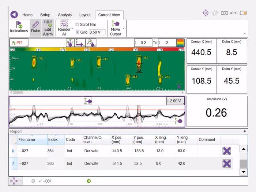The height and width of the screenshot is (192, 256).
Task: Switch to the Analysis tab
Action: click(65, 15)
